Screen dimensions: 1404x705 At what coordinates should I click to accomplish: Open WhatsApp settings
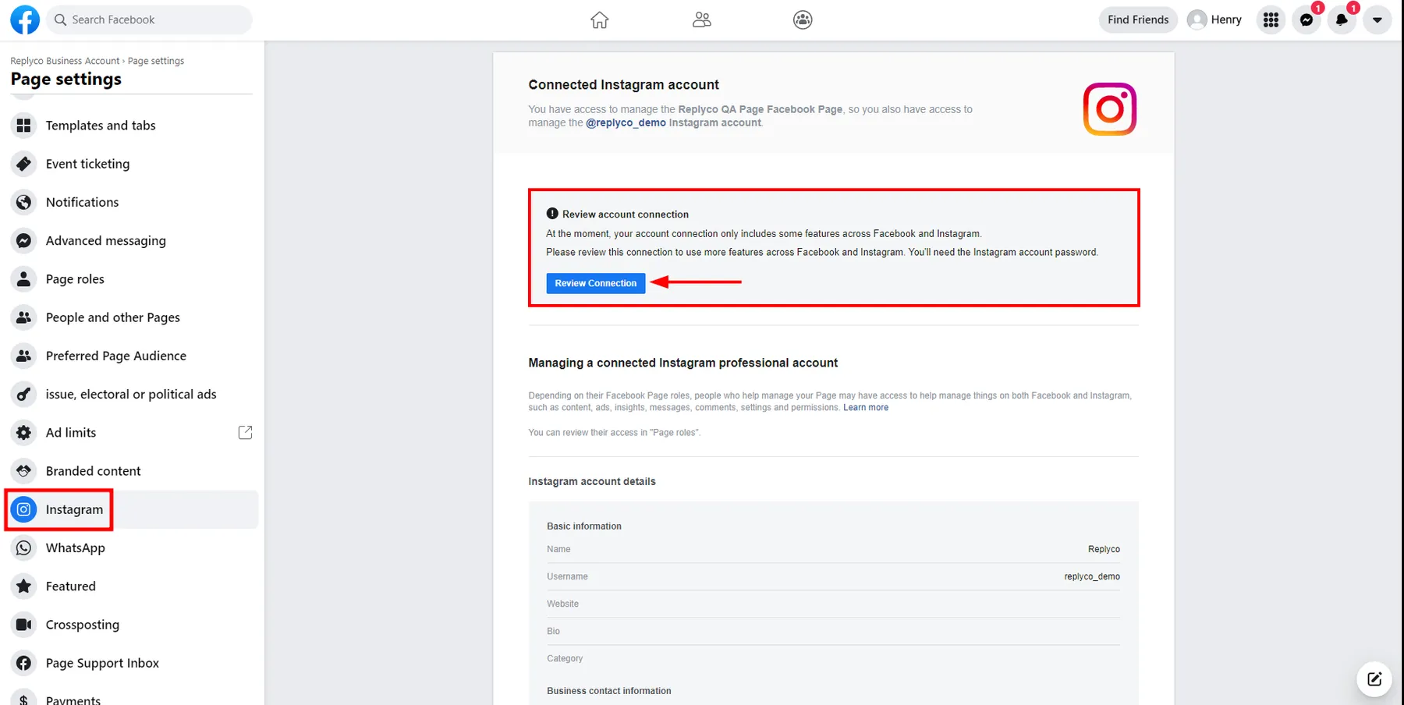coord(133,547)
